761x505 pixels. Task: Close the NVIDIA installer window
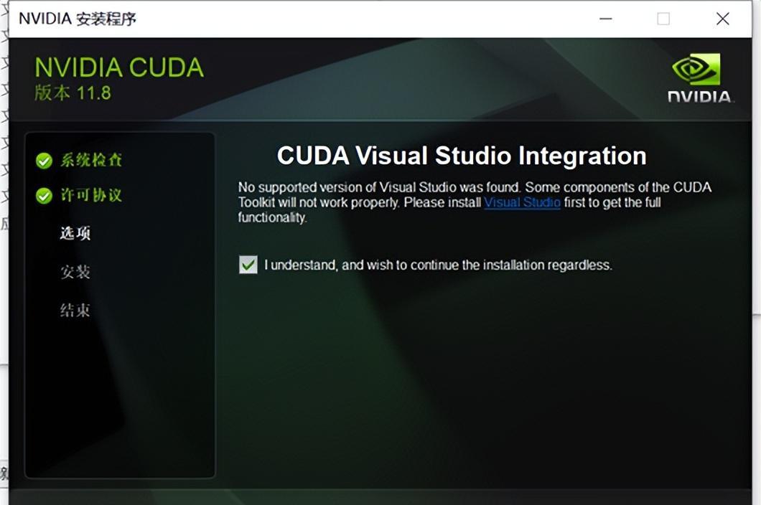point(723,19)
